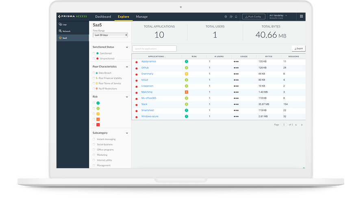Open the apps grid icon in top bar
Screen dimensions: 360x208
(x=301, y=17)
